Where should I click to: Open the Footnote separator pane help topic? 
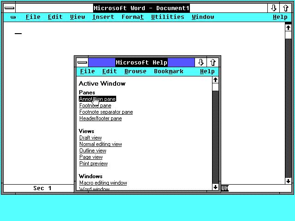pyautogui.click(x=106, y=112)
